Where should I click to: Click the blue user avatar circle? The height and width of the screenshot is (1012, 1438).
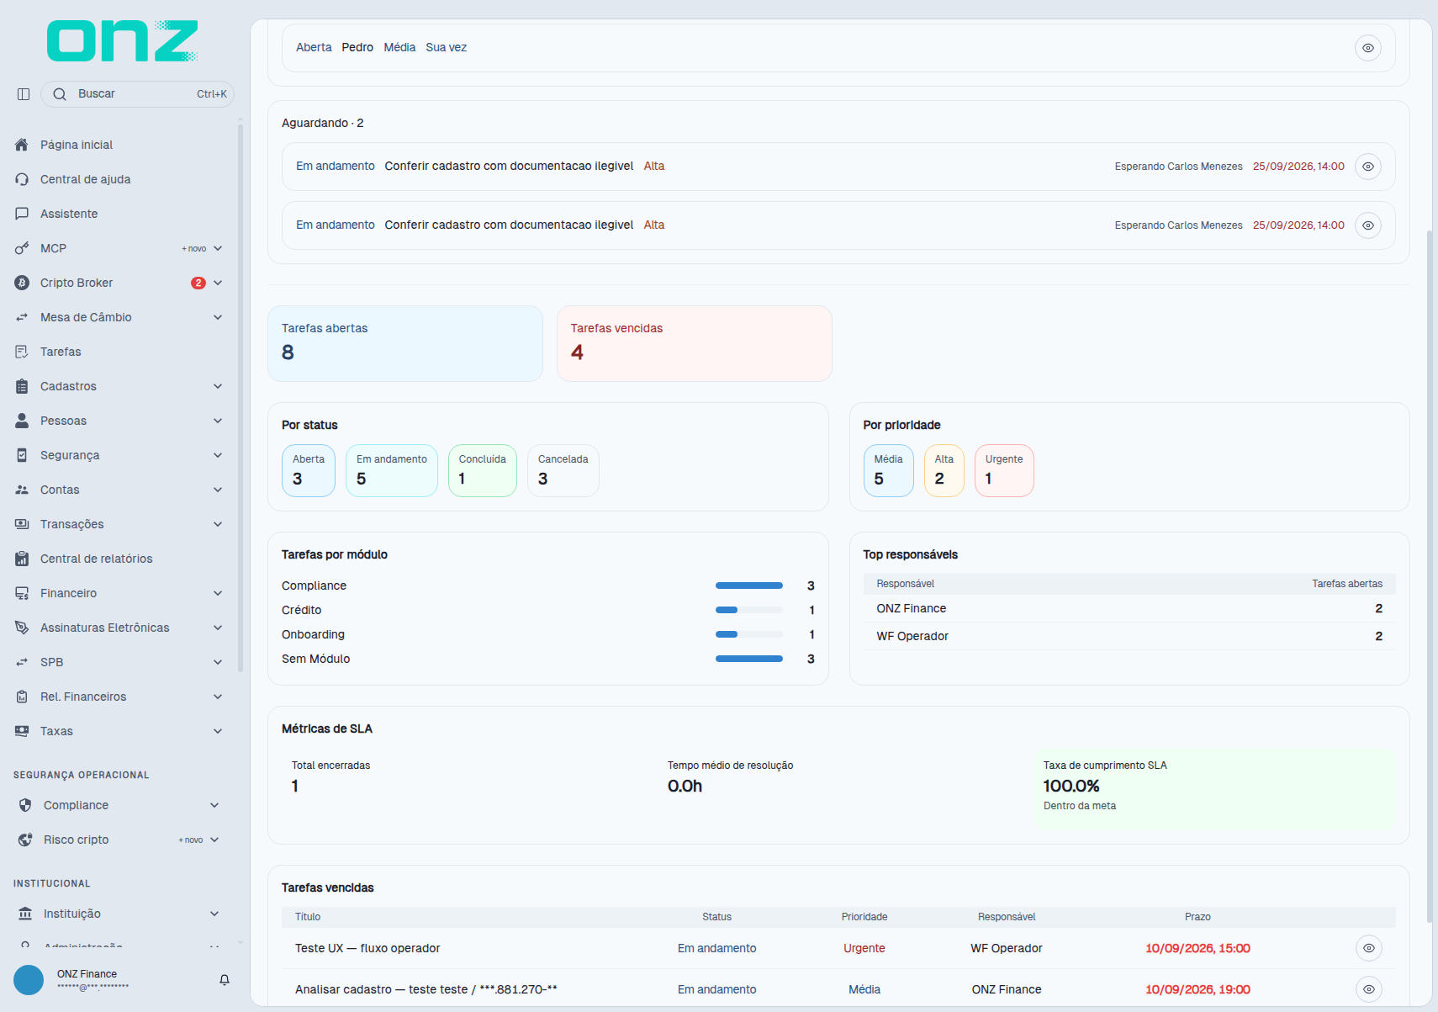(x=29, y=980)
